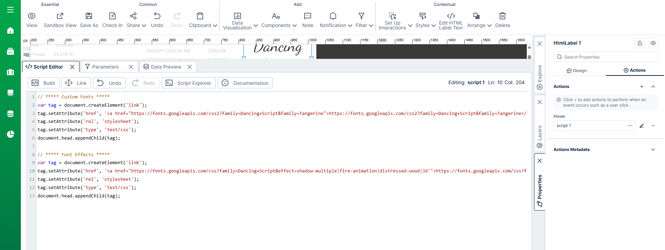Open the Share dropdown
The image size is (665, 250).
(136, 20)
